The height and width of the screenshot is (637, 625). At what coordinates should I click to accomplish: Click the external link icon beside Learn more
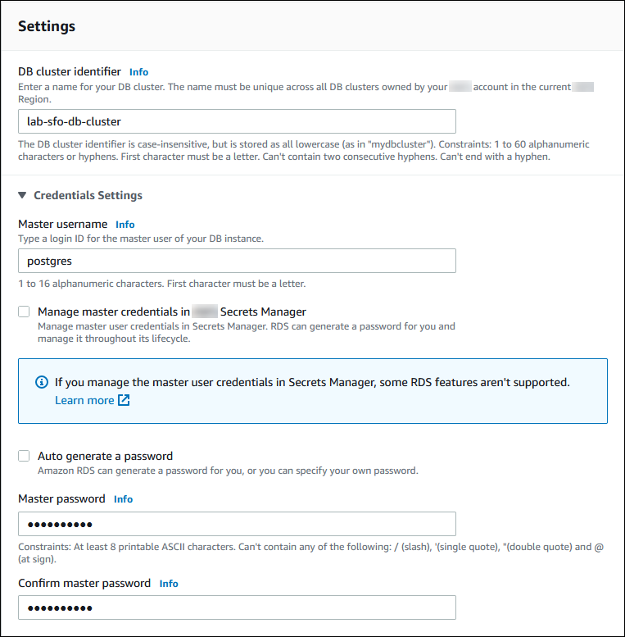tap(124, 400)
